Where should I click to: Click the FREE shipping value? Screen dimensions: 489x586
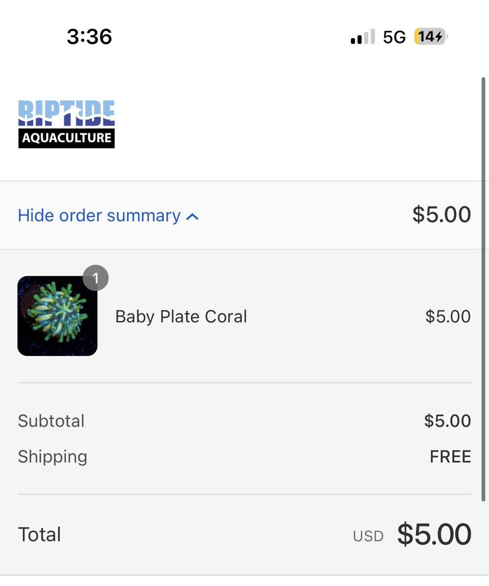tap(450, 457)
